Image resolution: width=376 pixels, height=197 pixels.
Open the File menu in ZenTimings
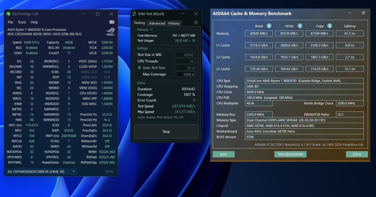[10, 22]
